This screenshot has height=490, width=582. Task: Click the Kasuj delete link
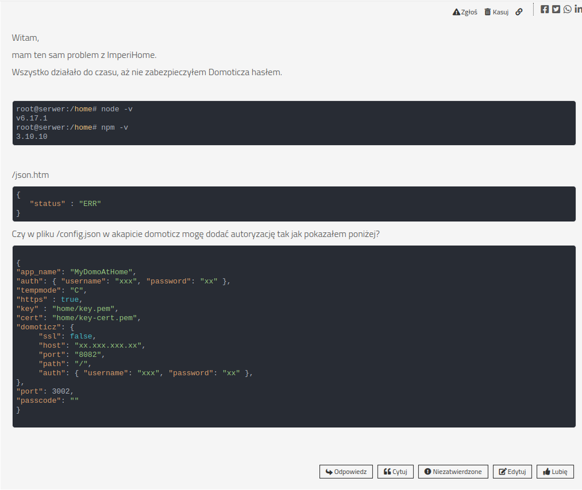click(x=496, y=12)
